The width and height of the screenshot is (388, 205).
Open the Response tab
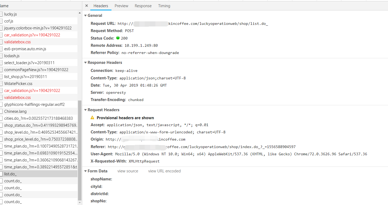tap(143, 6)
